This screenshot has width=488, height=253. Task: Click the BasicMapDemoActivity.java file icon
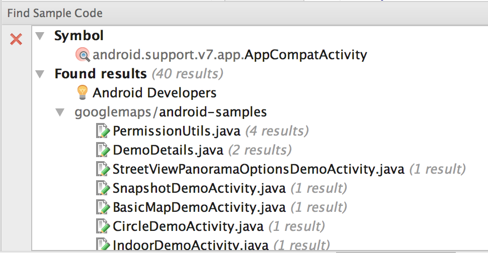[103, 207]
